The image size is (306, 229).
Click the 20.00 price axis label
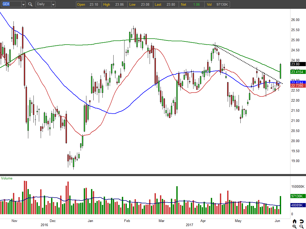tap(295, 141)
